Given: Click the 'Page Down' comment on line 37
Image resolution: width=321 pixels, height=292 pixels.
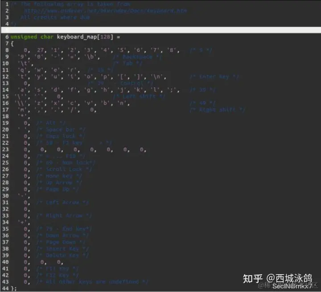Looking at the screenshot, I should click(61, 242).
